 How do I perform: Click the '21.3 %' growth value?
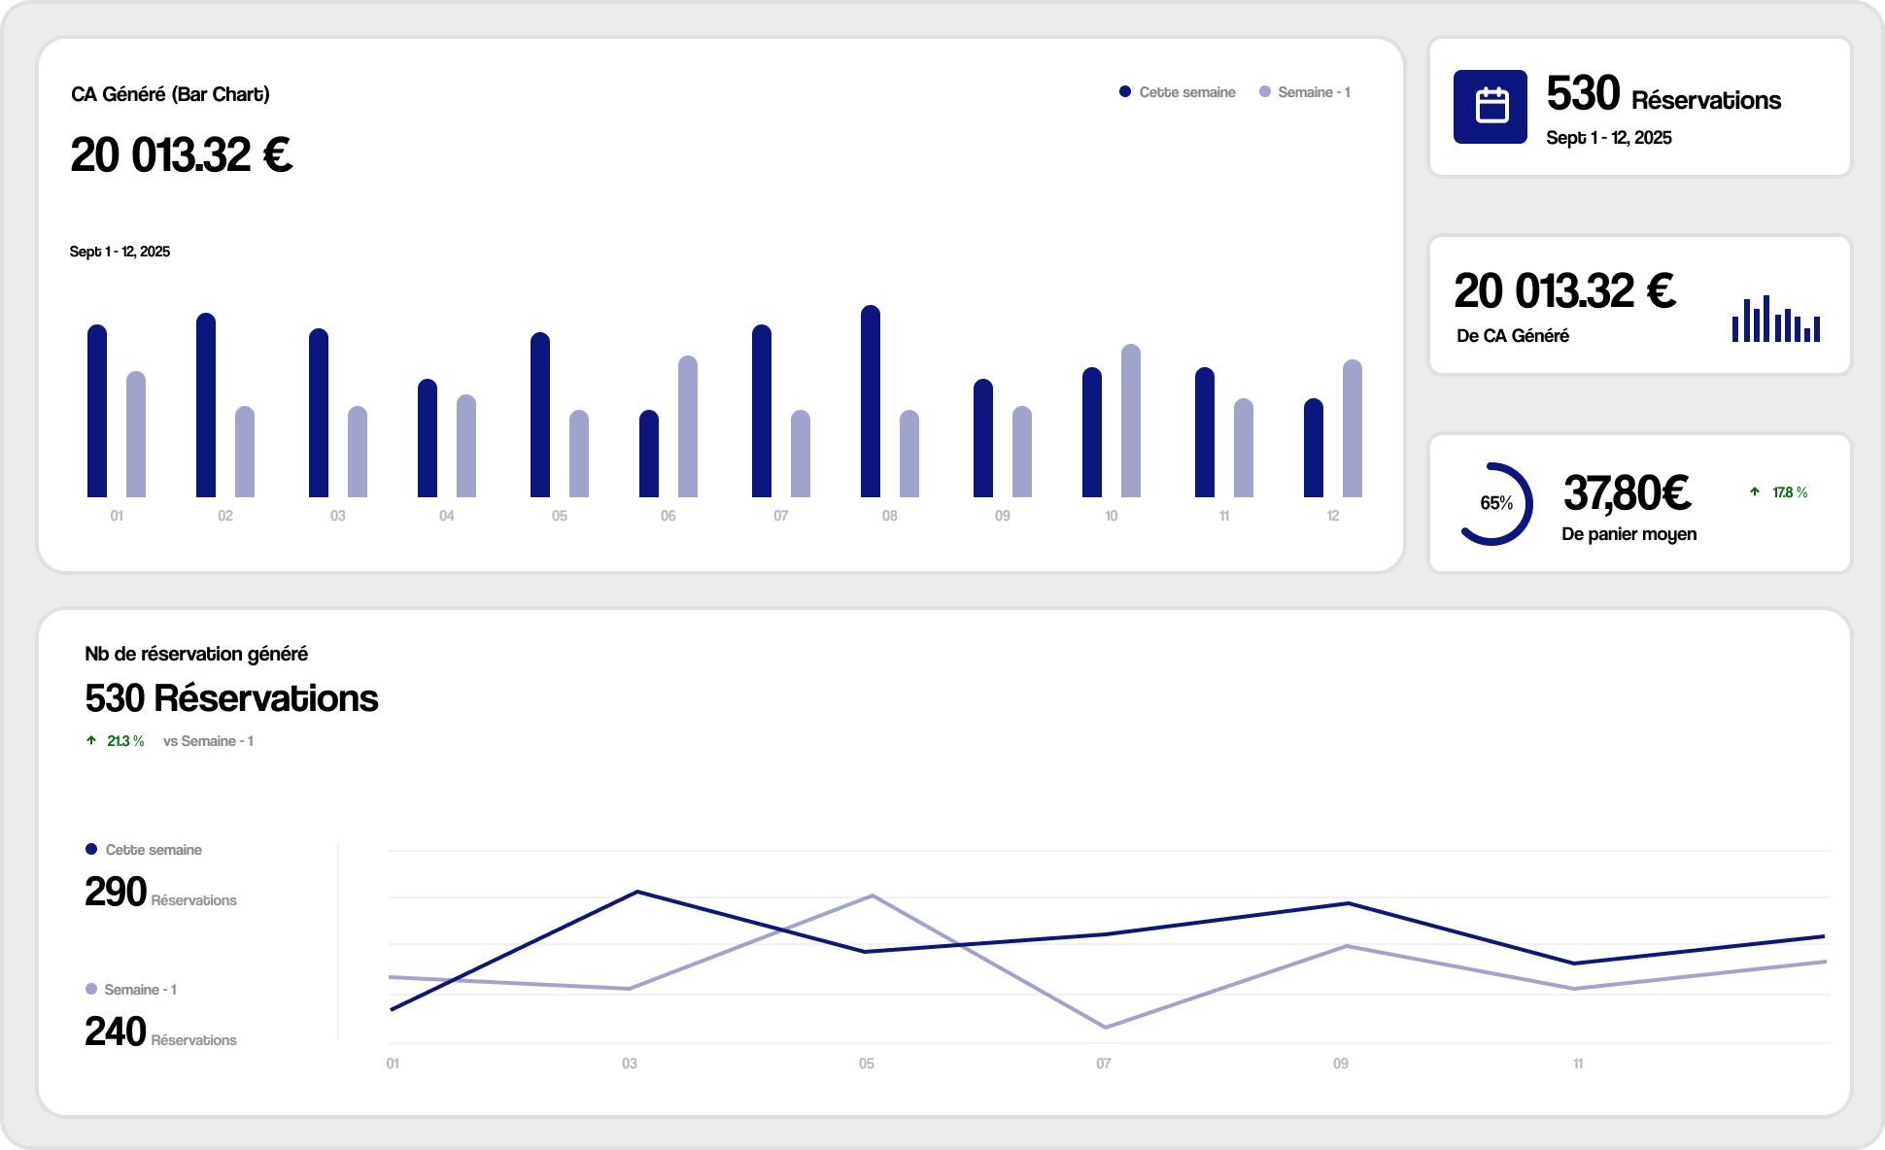(x=125, y=741)
